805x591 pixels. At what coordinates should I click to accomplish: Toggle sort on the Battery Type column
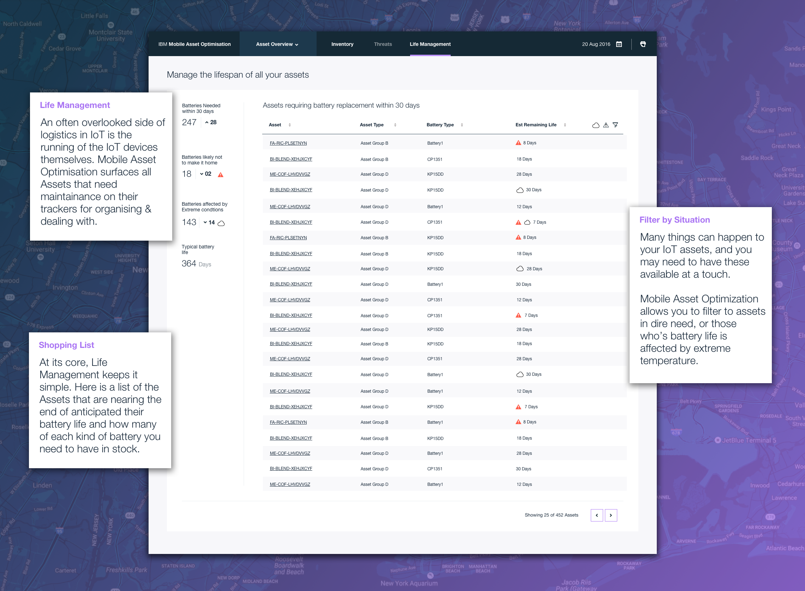pos(462,125)
